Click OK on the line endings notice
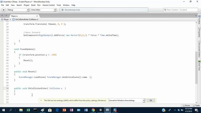This screenshot has width=201, height=113. tap(151, 100)
